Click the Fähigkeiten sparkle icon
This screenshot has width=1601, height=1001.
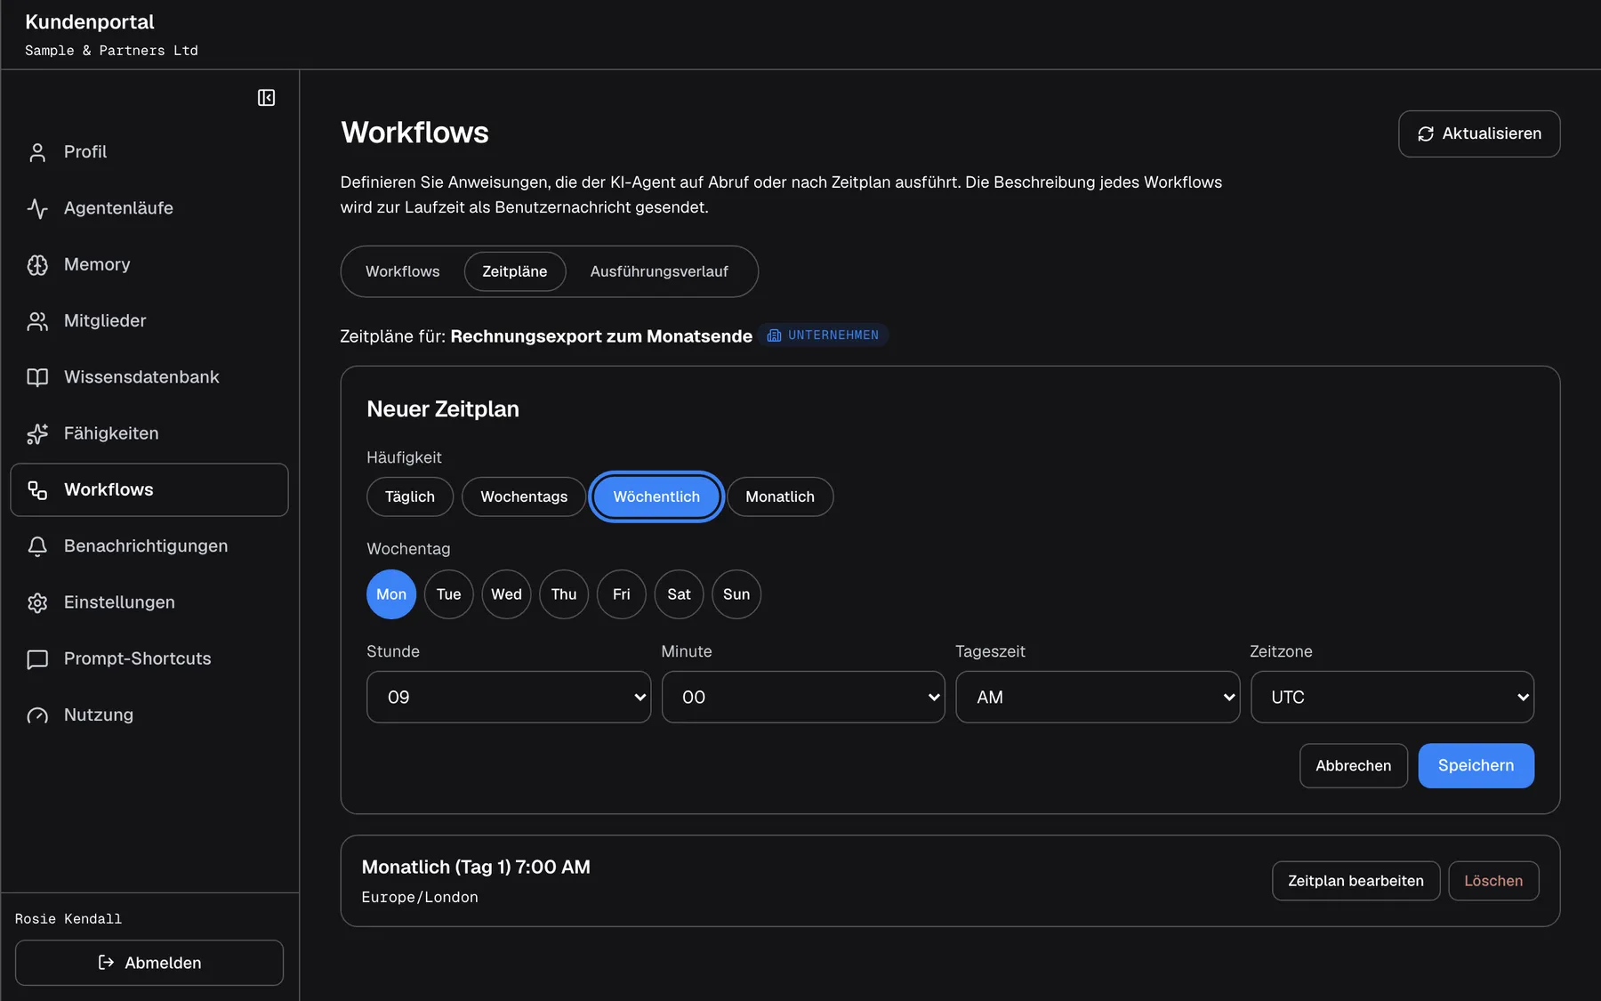click(x=37, y=433)
